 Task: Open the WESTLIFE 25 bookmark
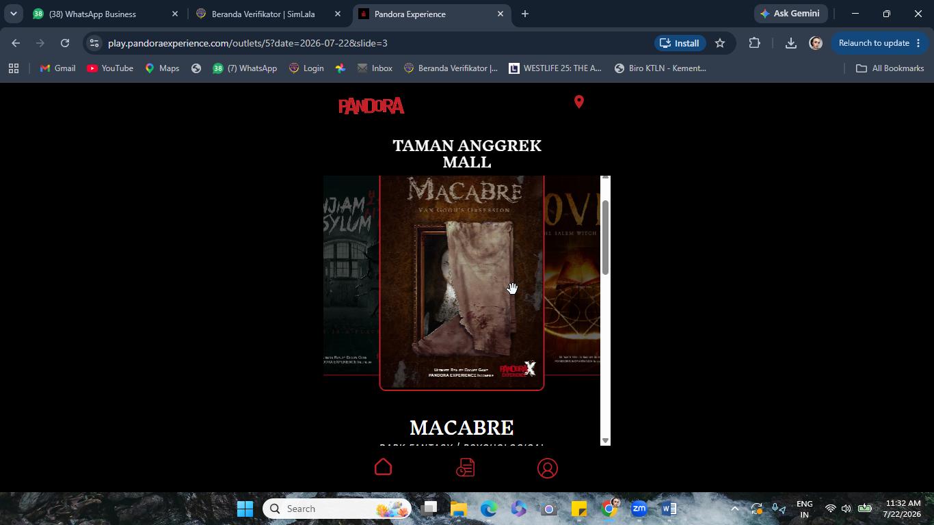tap(555, 68)
